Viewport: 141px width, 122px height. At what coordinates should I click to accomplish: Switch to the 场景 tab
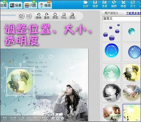(16, 5)
